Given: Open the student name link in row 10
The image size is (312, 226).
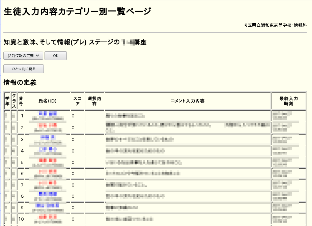Looking at the screenshot, I should tap(48, 217).
